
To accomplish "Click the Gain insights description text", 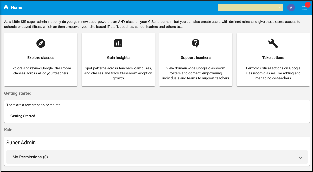I will 118,73.
